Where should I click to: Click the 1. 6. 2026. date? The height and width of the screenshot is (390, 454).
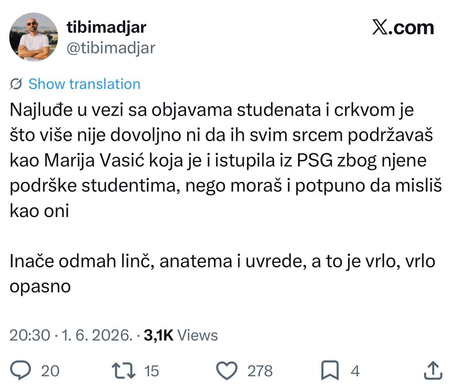coord(97,335)
